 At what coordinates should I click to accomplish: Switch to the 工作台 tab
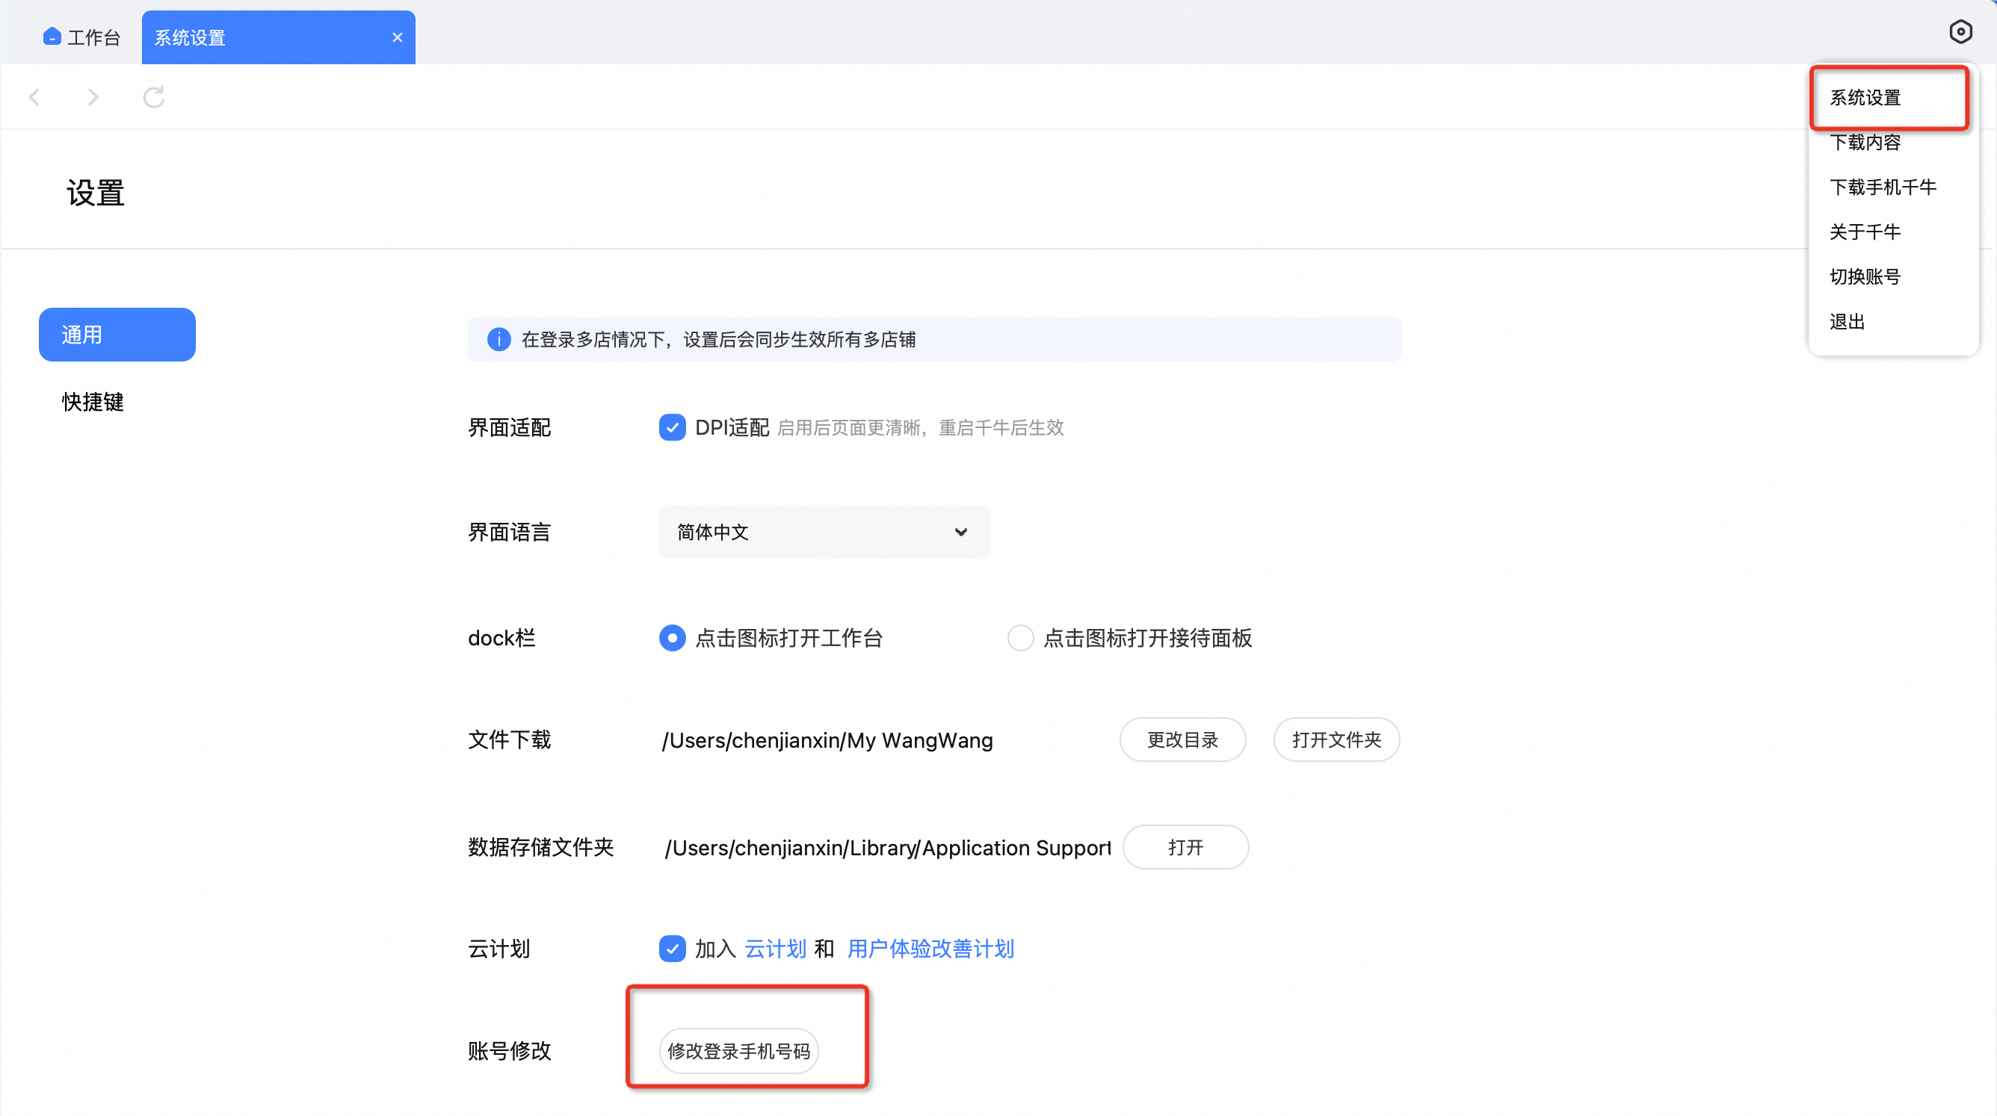[x=81, y=37]
